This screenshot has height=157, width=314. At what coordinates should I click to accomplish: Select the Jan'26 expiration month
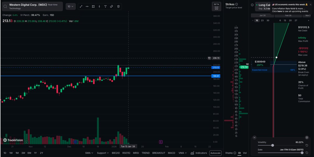(x=262, y=15)
